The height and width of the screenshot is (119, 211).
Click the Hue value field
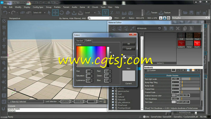[x=88, y=71]
